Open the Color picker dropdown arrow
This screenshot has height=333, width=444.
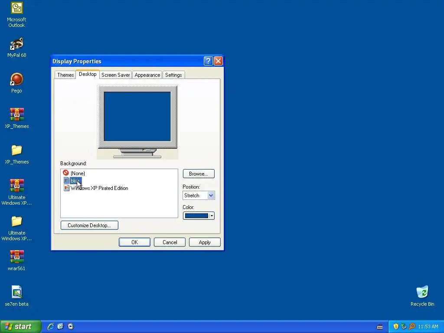pos(212,216)
